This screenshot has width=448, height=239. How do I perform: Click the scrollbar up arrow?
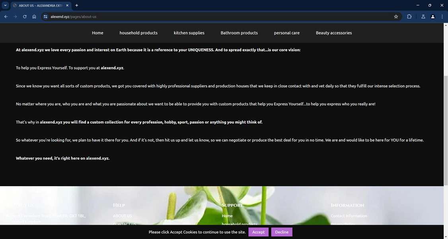[x=446, y=25]
